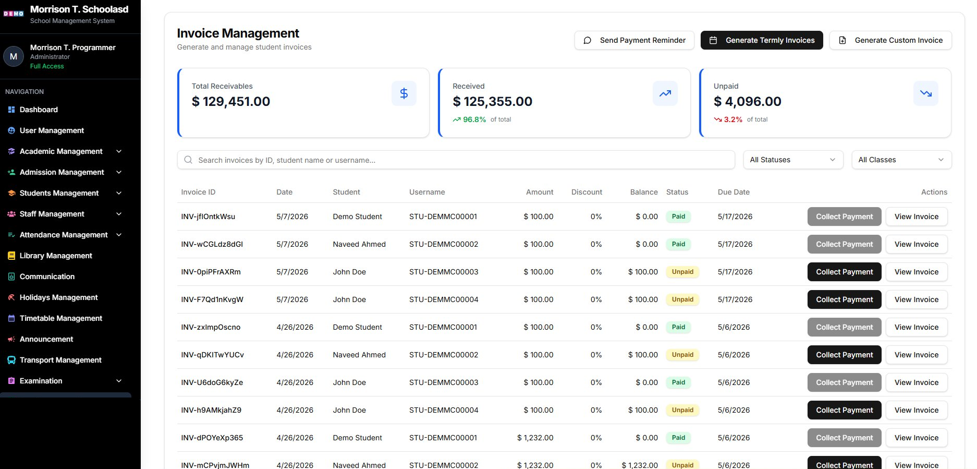Click the magnifier icon in the search box
The height and width of the screenshot is (469, 977).
point(188,160)
